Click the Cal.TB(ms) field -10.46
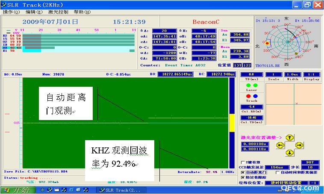 252,118
